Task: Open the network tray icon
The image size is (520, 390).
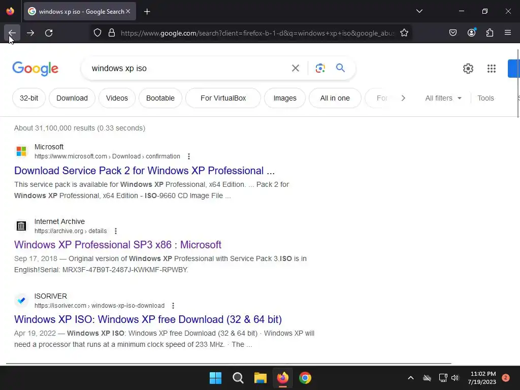Action: coord(443,378)
